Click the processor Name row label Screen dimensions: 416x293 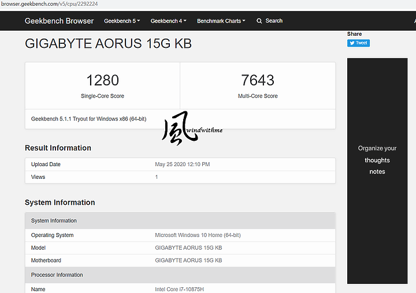pos(38,290)
